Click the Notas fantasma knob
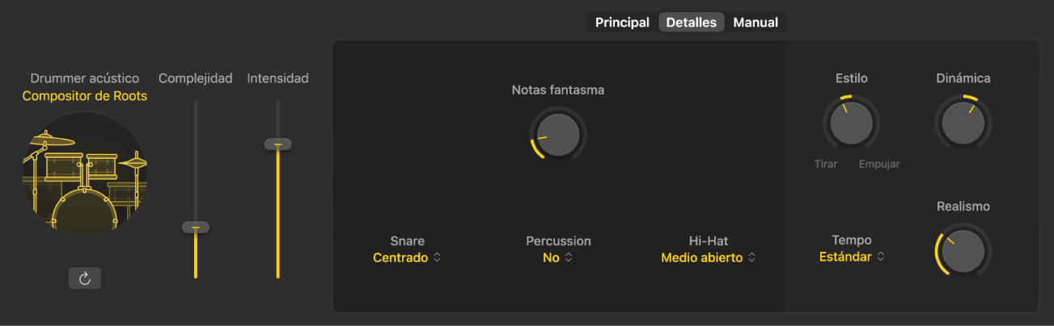This screenshot has width=1054, height=326. click(558, 134)
